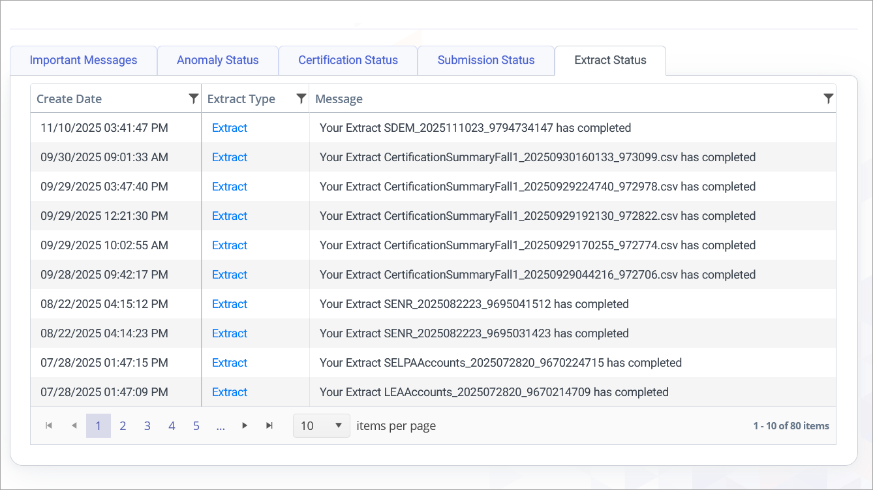Open the Message column filter
The height and width of the screenshot is (490, 873).
tap(828, 98)
